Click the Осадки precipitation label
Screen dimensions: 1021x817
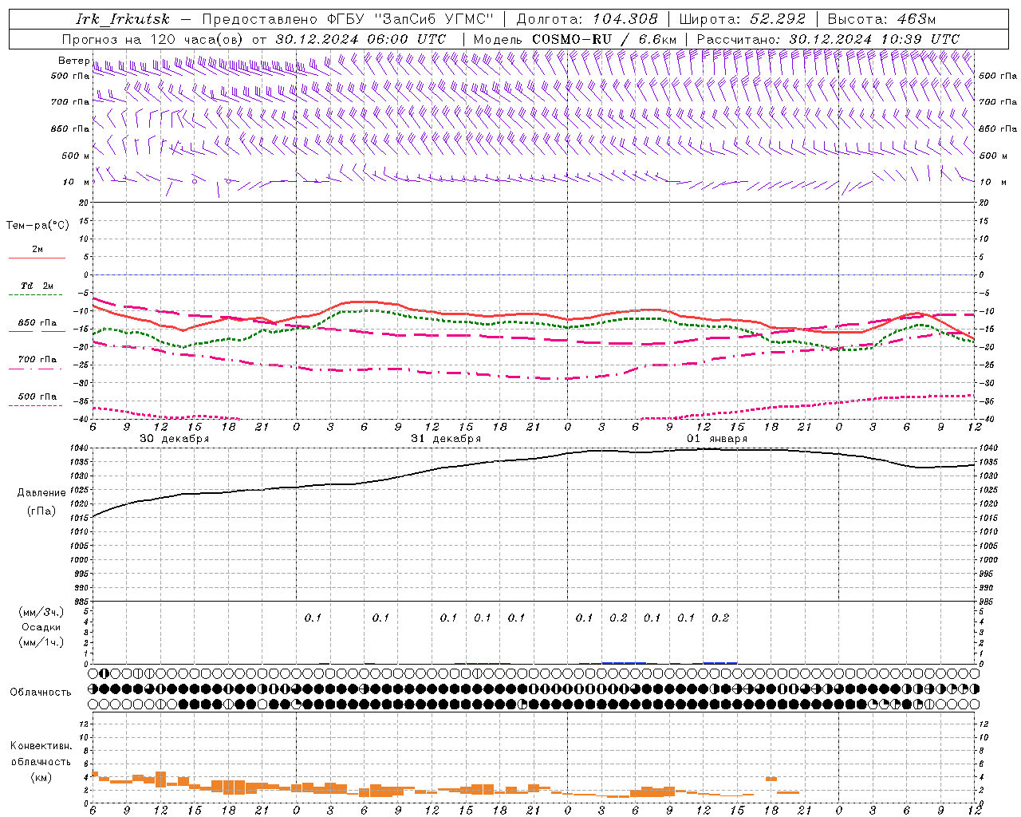[x=41, y=627]
